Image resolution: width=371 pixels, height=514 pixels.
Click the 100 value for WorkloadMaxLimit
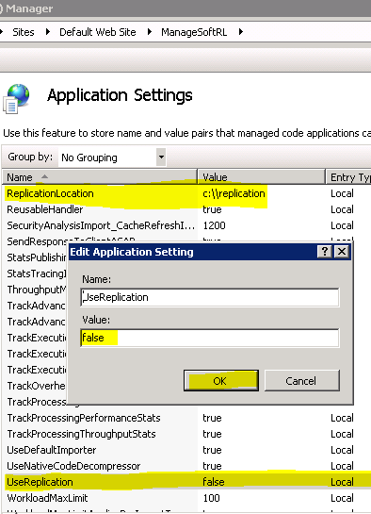point(211,498)
